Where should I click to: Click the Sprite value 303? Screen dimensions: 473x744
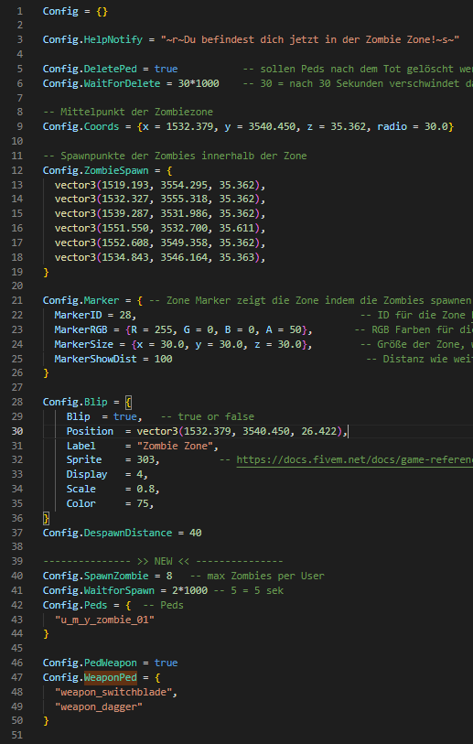click(x=145, y=459)
